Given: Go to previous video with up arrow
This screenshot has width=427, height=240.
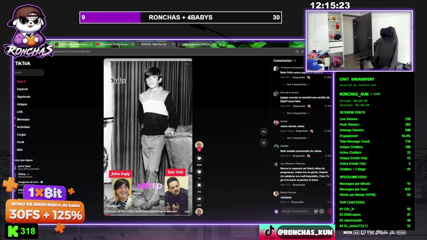Looking at the screenshot, I should click(x=264, y=132).
